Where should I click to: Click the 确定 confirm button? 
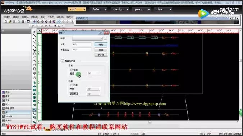click(x=101, y=45)
